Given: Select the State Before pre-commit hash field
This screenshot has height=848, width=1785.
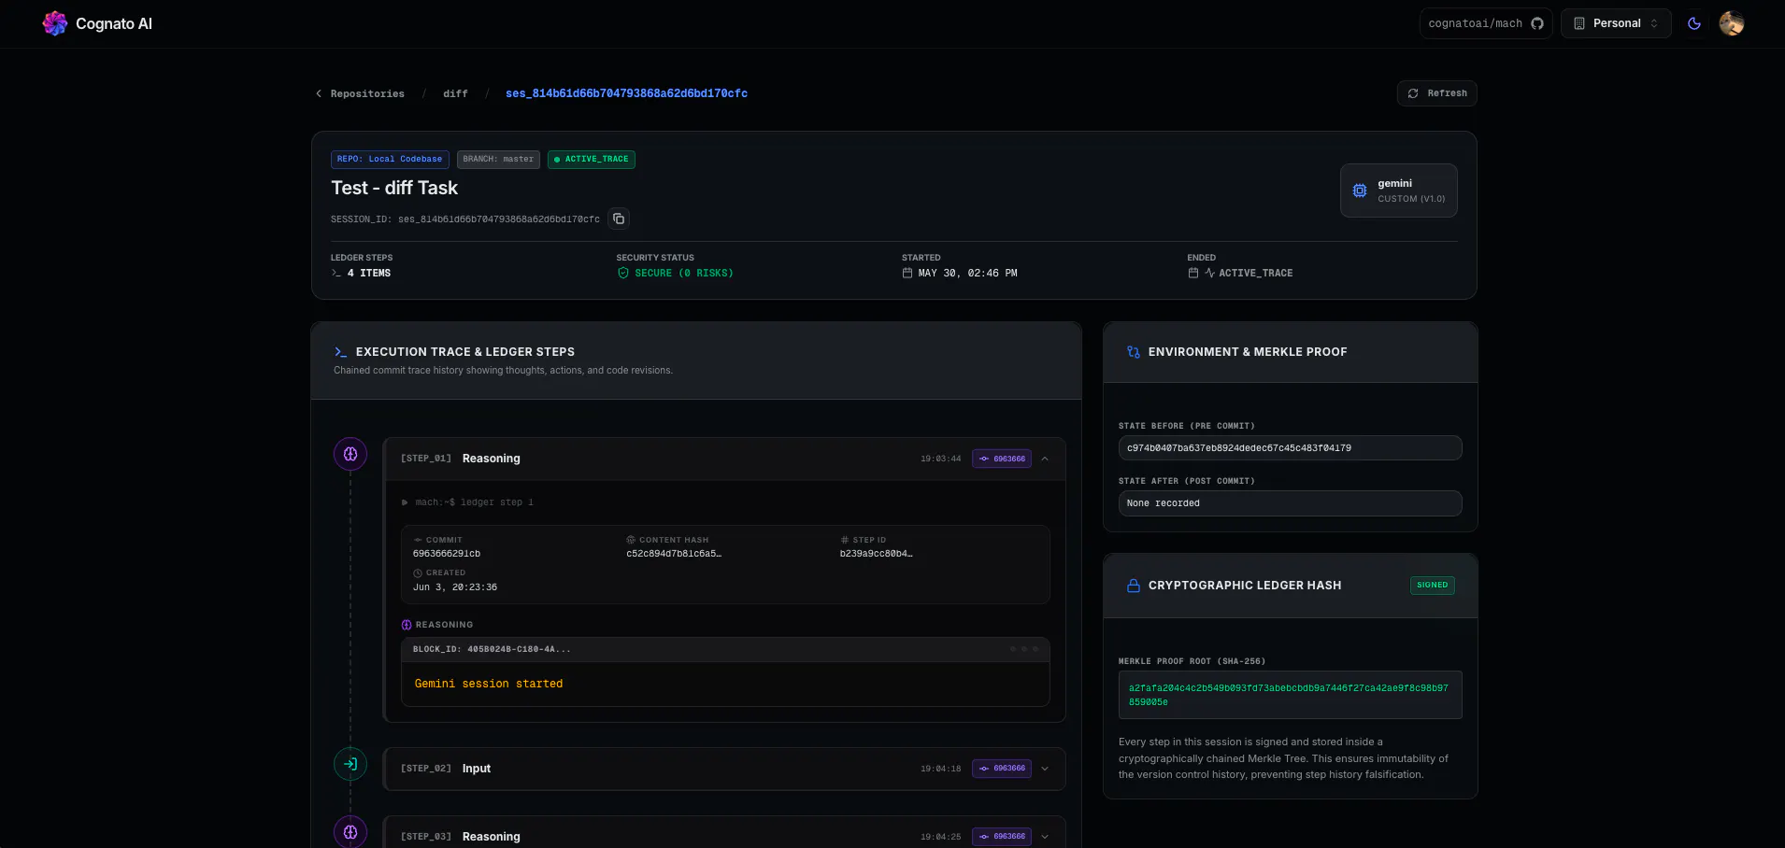Looking at the screenshot, I should coord(1290,448).
